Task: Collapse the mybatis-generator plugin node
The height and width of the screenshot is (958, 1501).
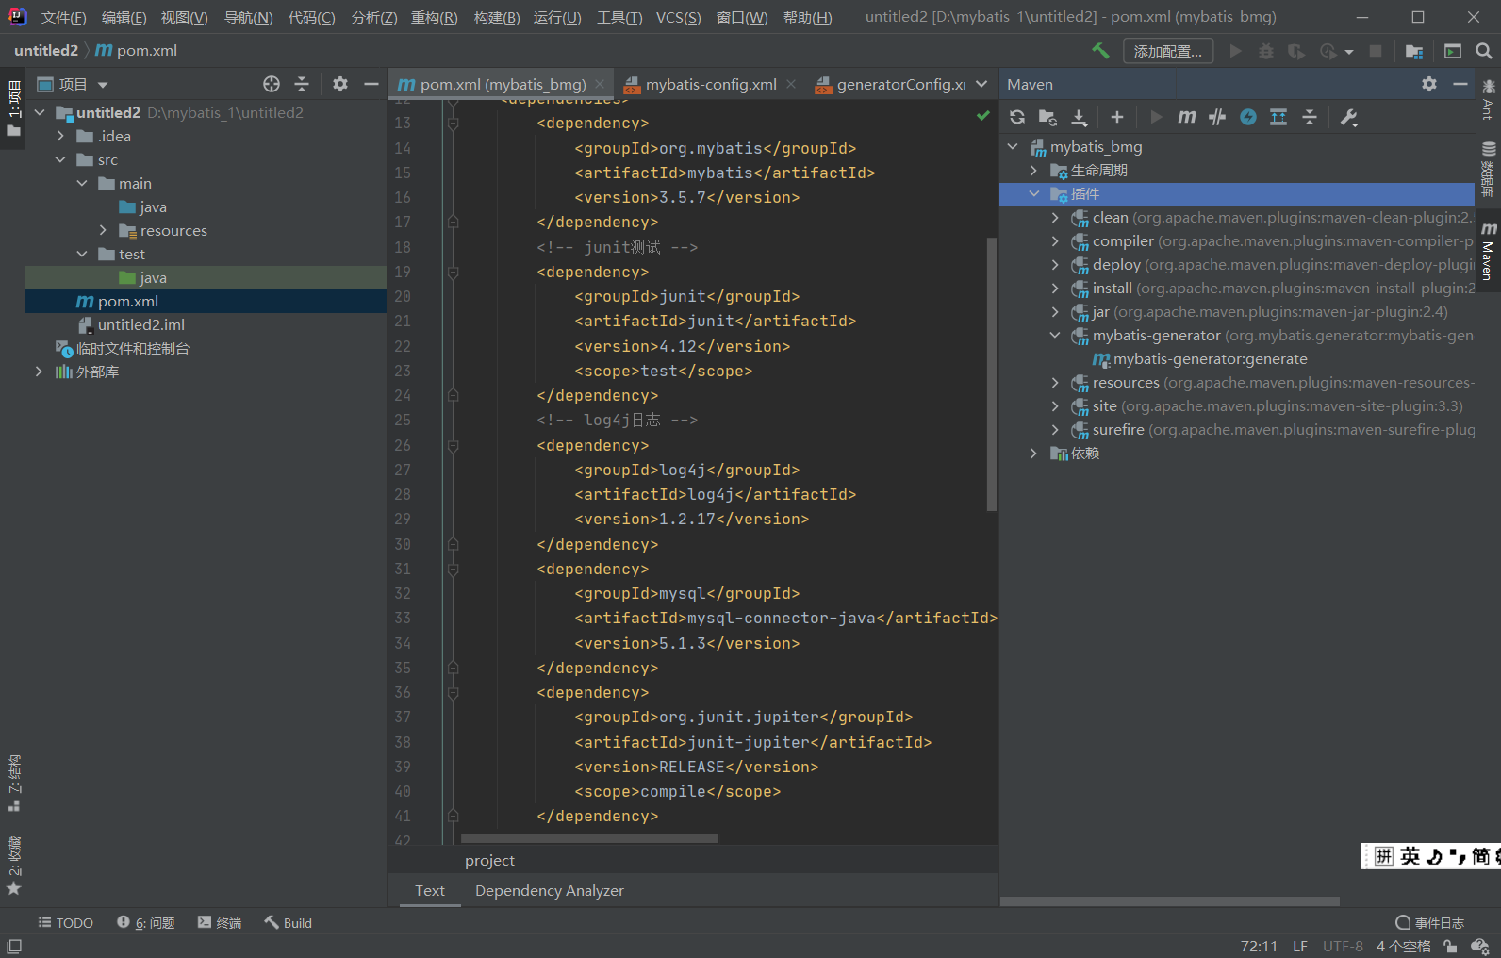Action: click(x=1055, y=336)
